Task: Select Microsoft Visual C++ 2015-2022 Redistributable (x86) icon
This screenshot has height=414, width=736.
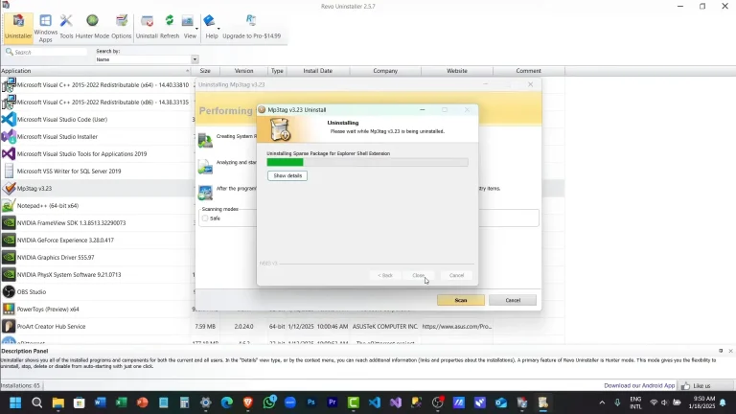Action: coord(9,102)
